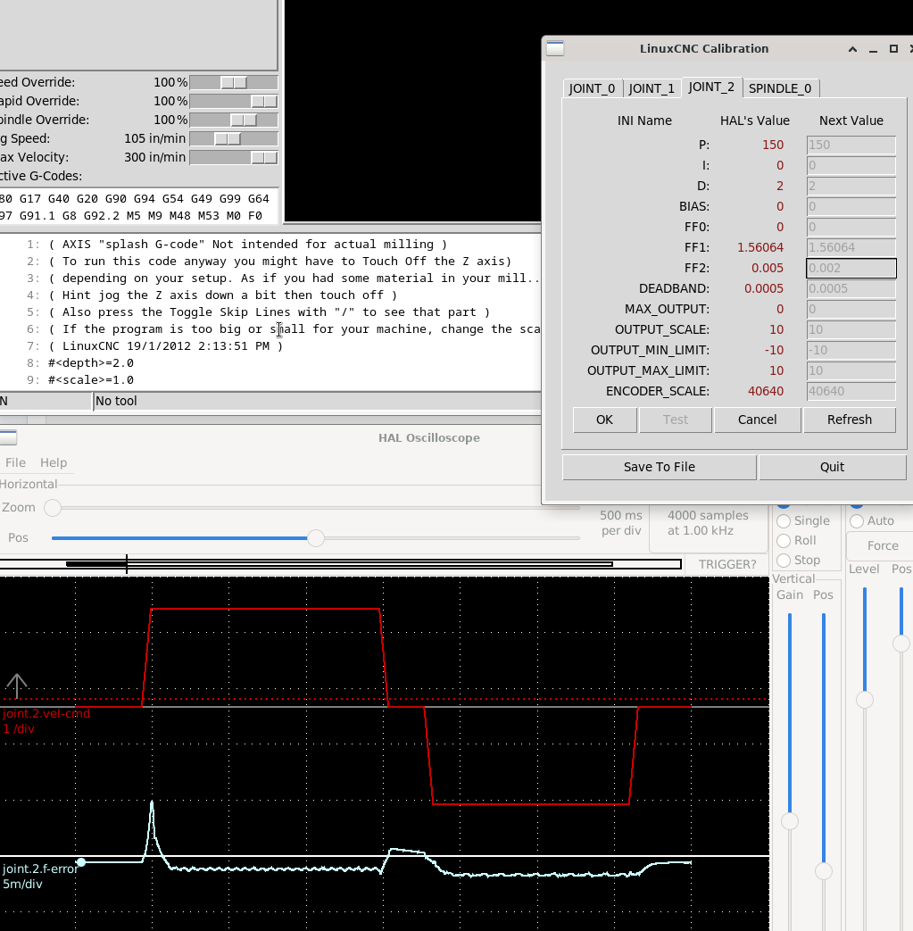Roll up the LinuxCNC Calibration window
Screen dimensions: 913x931
pyautogui.click(x=852, y=49)
